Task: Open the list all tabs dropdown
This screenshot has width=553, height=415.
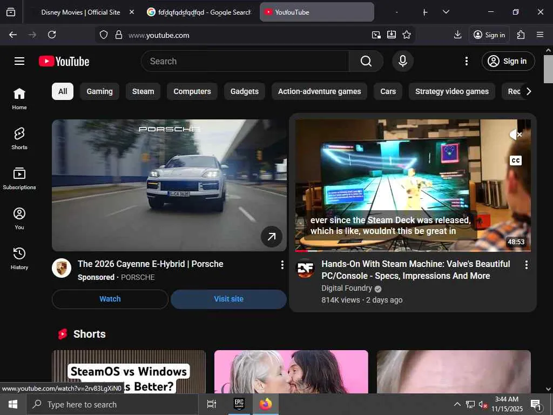Action: click(x=446, y=12)
